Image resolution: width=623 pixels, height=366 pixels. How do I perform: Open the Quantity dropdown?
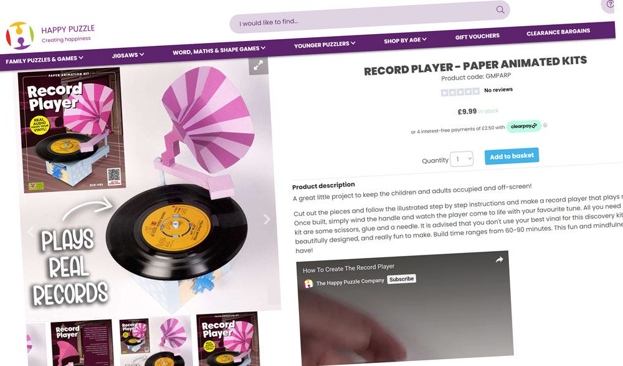click(462, 159)
